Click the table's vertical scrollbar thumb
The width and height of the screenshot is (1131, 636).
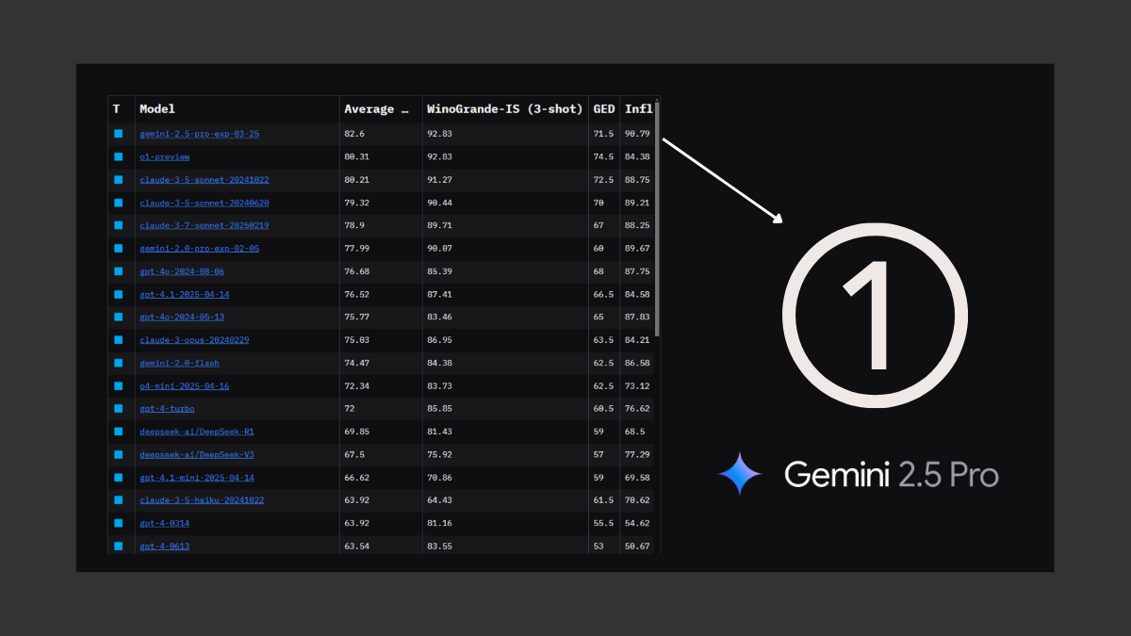point(657,219)
